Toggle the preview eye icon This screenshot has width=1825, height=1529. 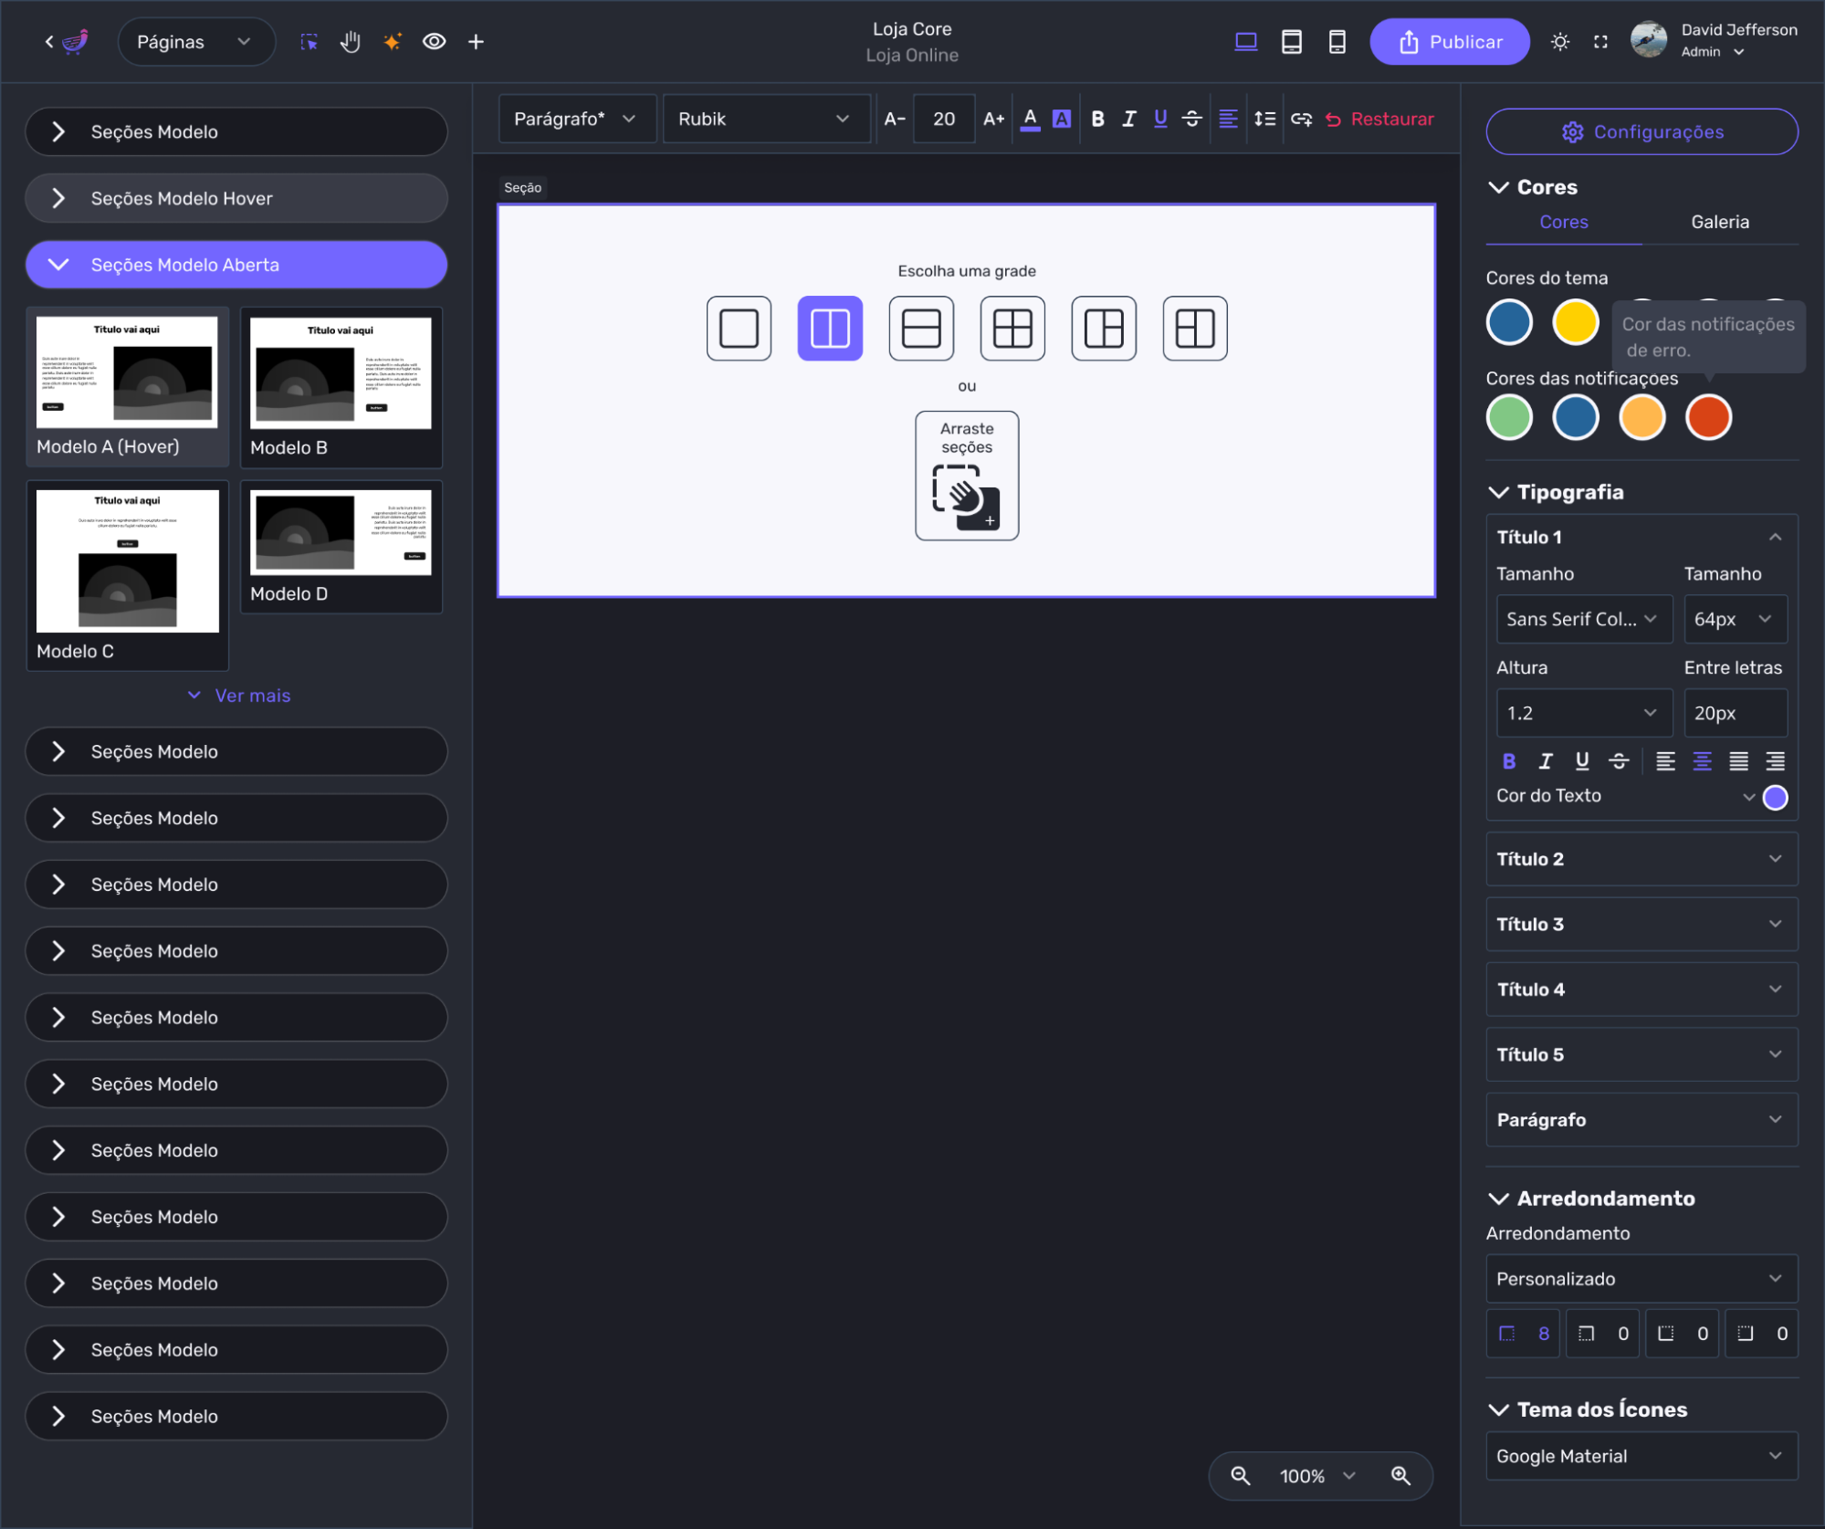435,42
